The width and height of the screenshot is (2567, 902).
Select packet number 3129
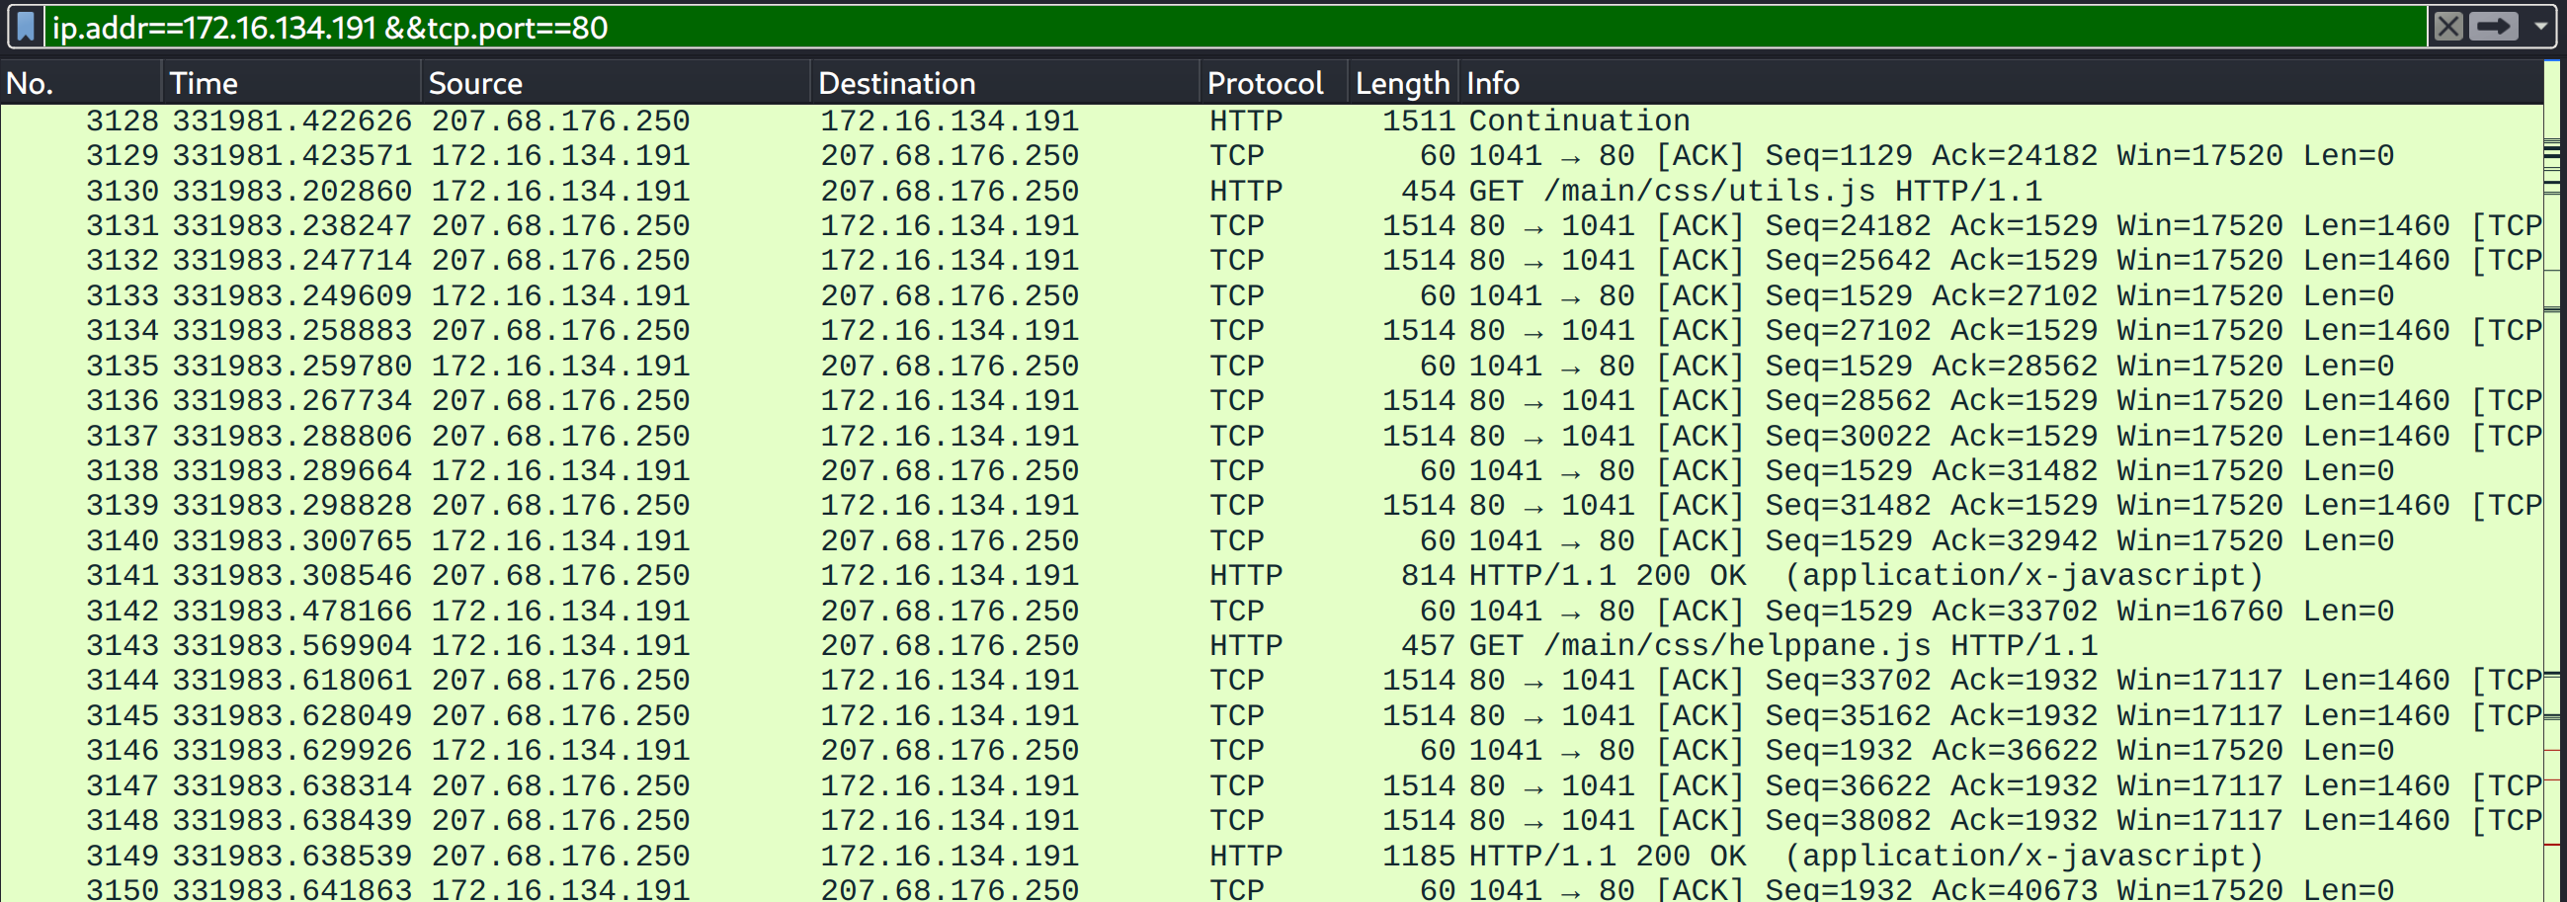click(x=122, y=155)
